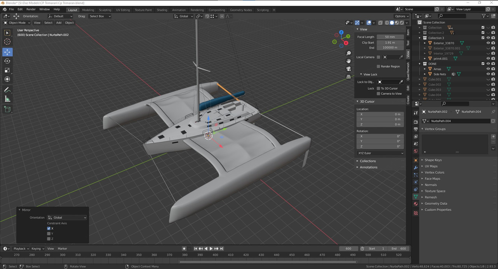
Task: Open the timeline Keying menu
Action: click(38, 249)
